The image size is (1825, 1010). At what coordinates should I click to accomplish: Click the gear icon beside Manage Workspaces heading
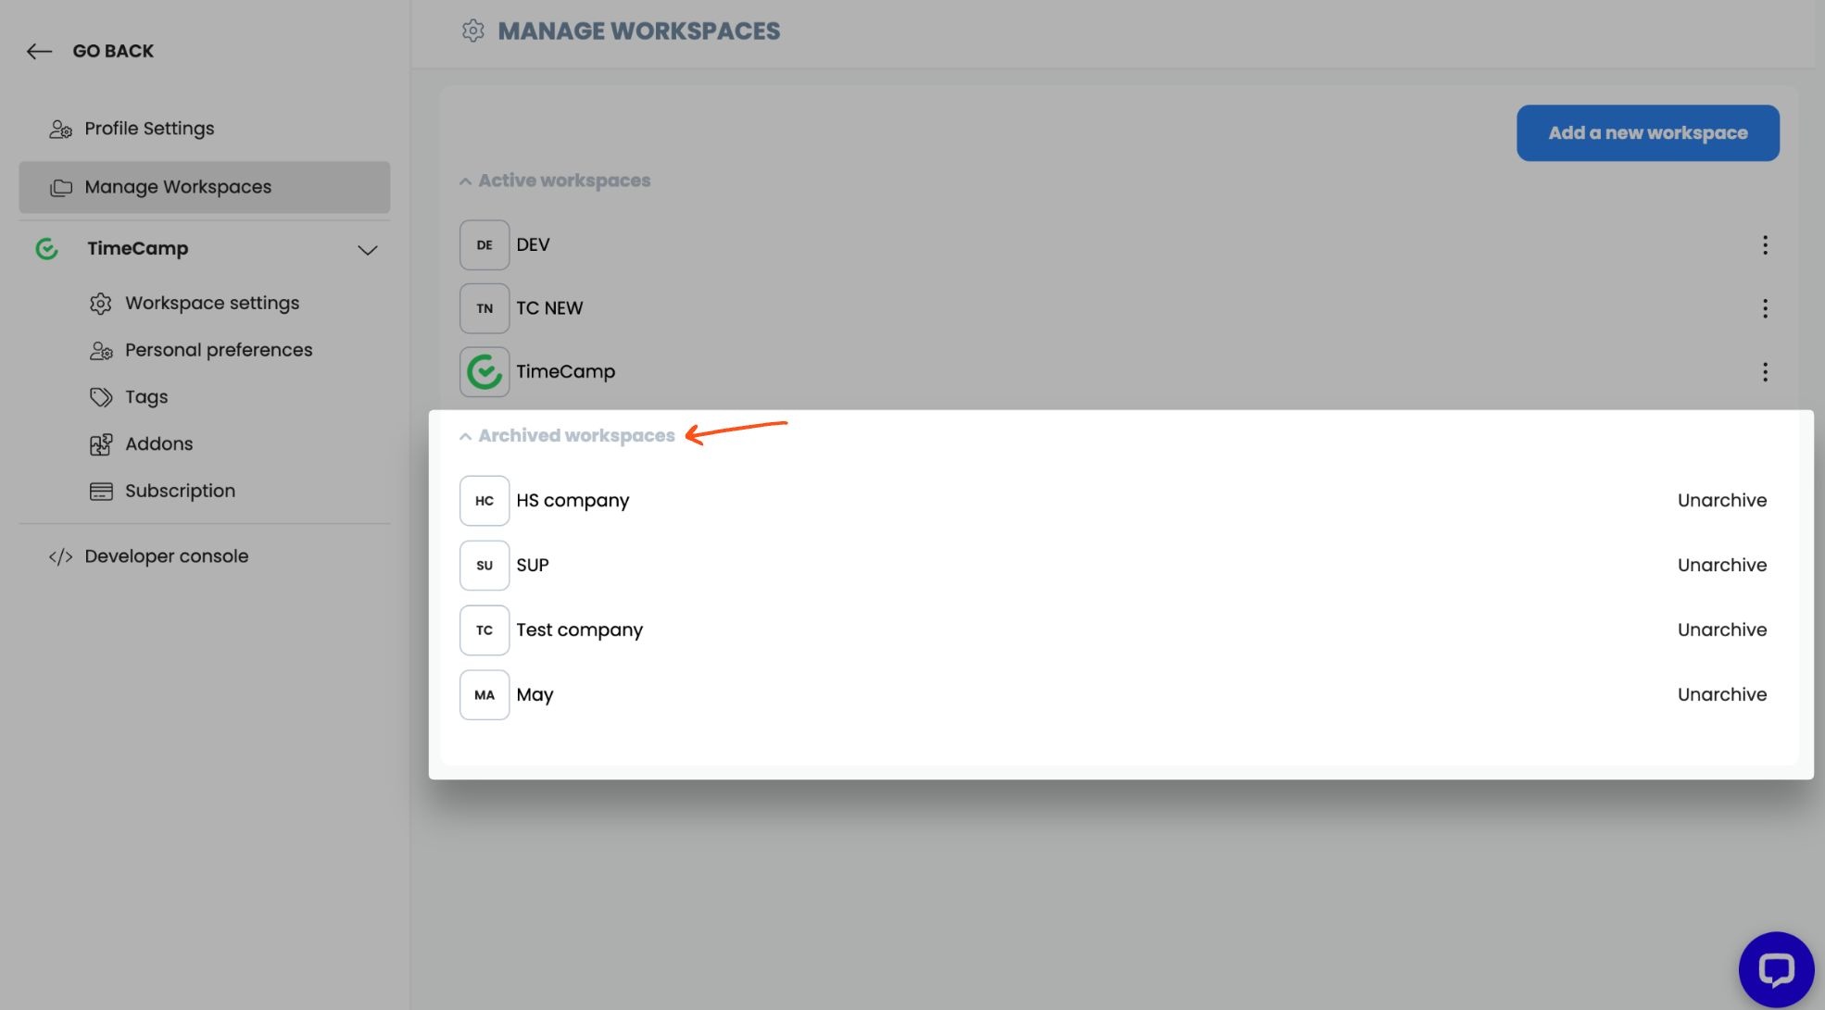pyautogui.click(x=473, y=31)
